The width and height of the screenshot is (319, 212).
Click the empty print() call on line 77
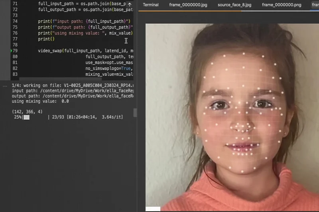click(46, 39)
